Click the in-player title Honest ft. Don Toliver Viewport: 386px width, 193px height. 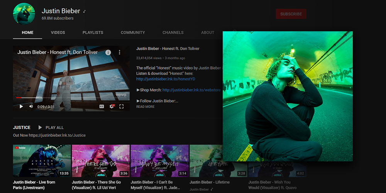click(58, 52)
